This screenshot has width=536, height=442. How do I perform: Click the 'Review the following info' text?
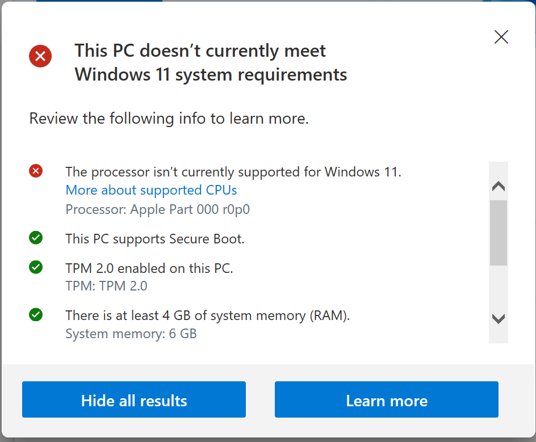click(169, 119)
